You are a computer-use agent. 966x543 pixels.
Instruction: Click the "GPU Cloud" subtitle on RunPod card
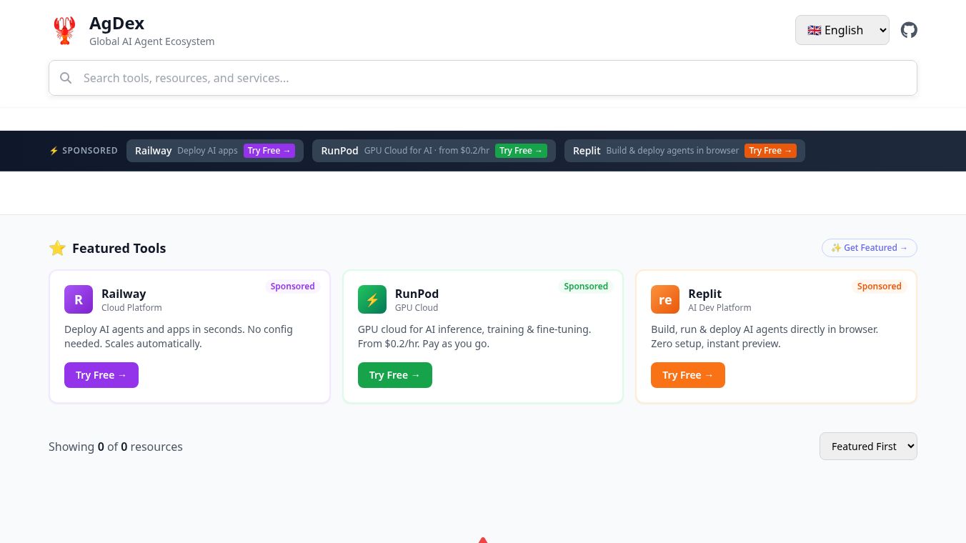[x=417, y=308]
